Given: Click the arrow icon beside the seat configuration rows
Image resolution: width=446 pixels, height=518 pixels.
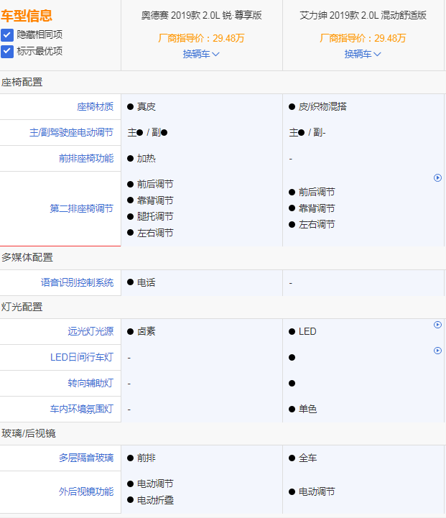Looking at the screenshot, I should pyautogui.click(x=437, y=177).
